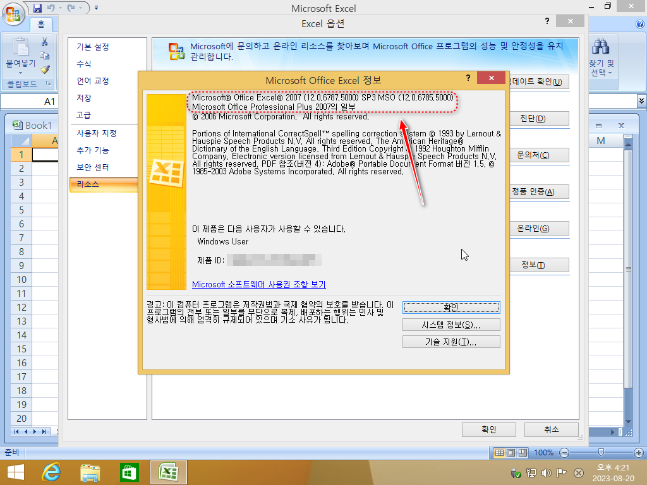647x485 pixels.
Task: Open 보안 센터 options category
Action: [x=93, y=167]
